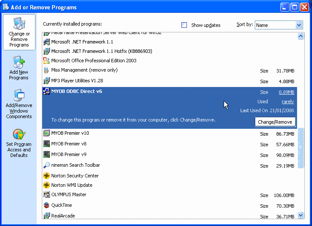Click the 0.89MB size link
The width and height of the screenshot is (312, 226).
pos(286,92)
